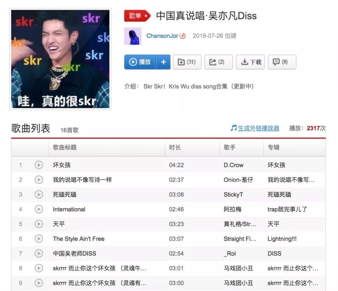Open comments with the (8) button
The image size is (338, 291).
[282, 62]
